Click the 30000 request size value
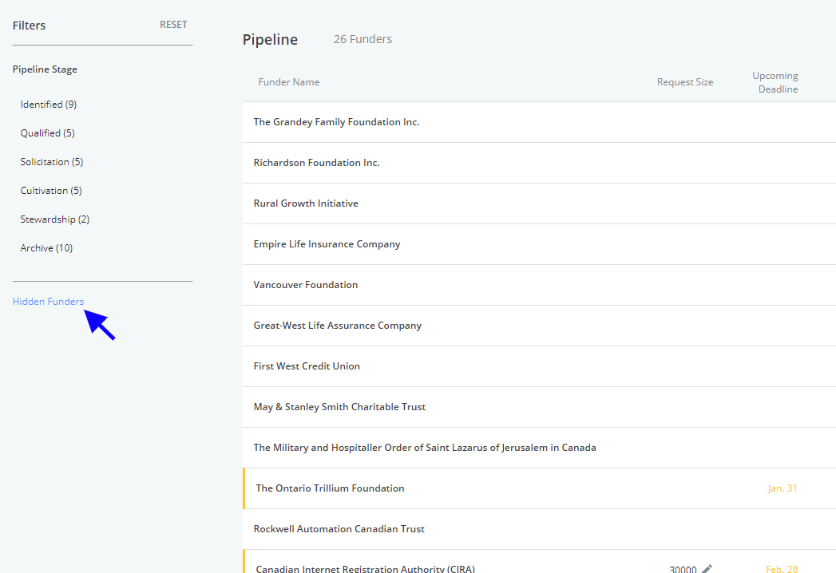The height and width of the screenshot is (573, 836). click(x=683, y=569)
